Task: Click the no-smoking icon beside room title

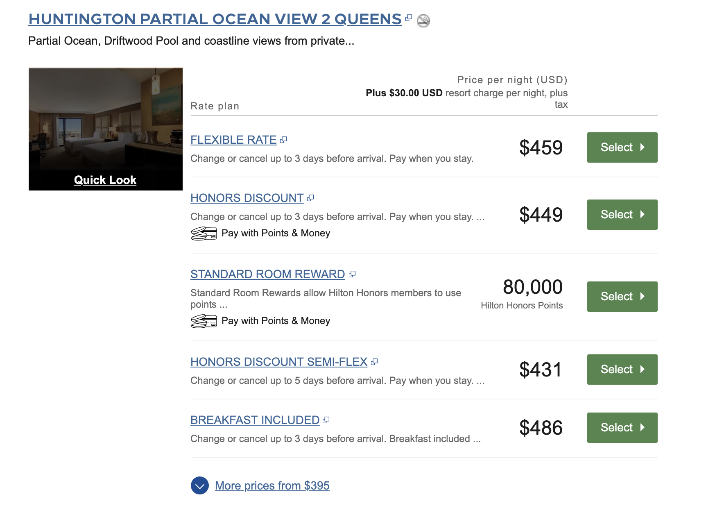Action: click(423, 20)
